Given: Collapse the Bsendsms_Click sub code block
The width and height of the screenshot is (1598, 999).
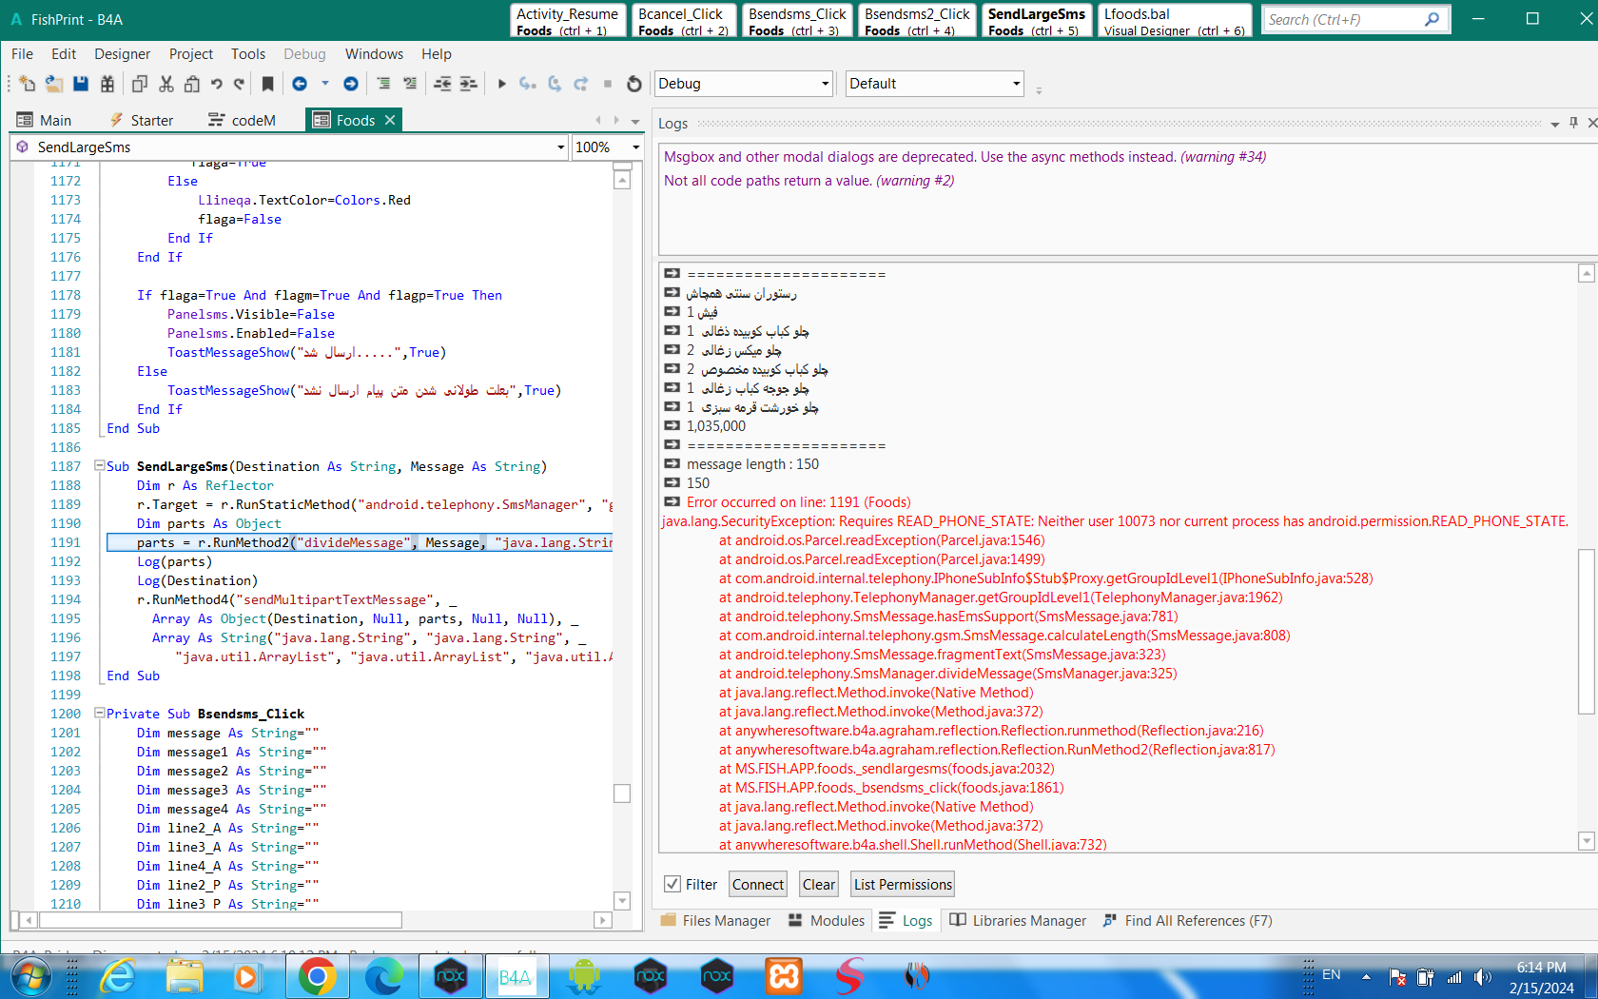Looking at the screenshot, I should click(x=99, y=714).
